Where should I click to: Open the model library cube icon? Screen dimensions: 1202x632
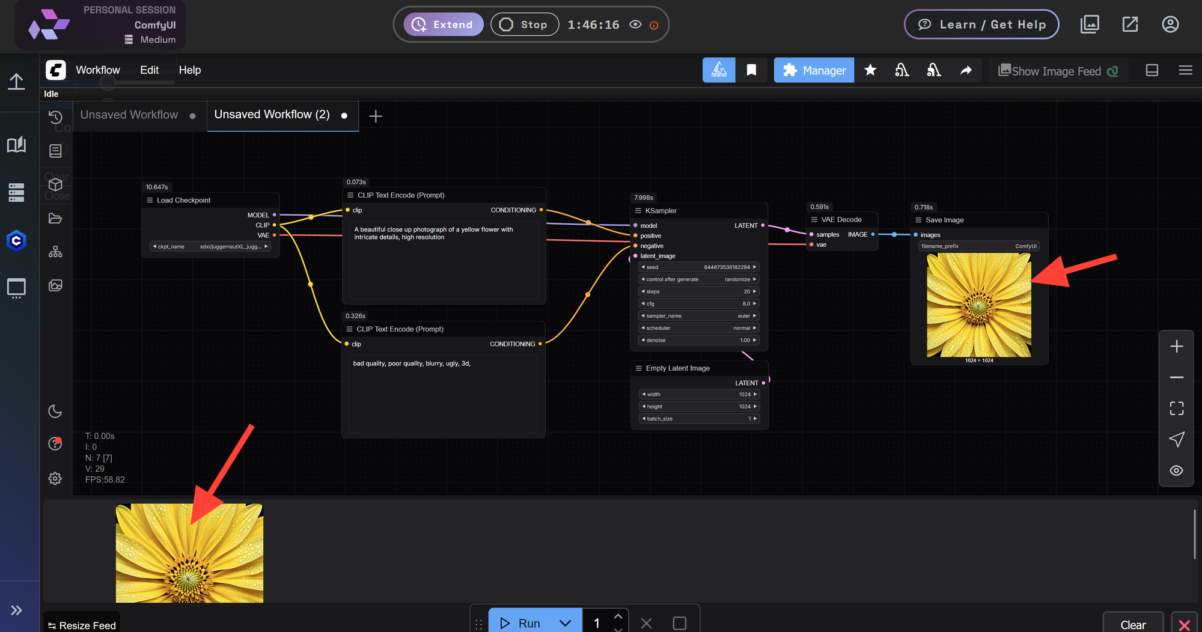click(55, 184)
